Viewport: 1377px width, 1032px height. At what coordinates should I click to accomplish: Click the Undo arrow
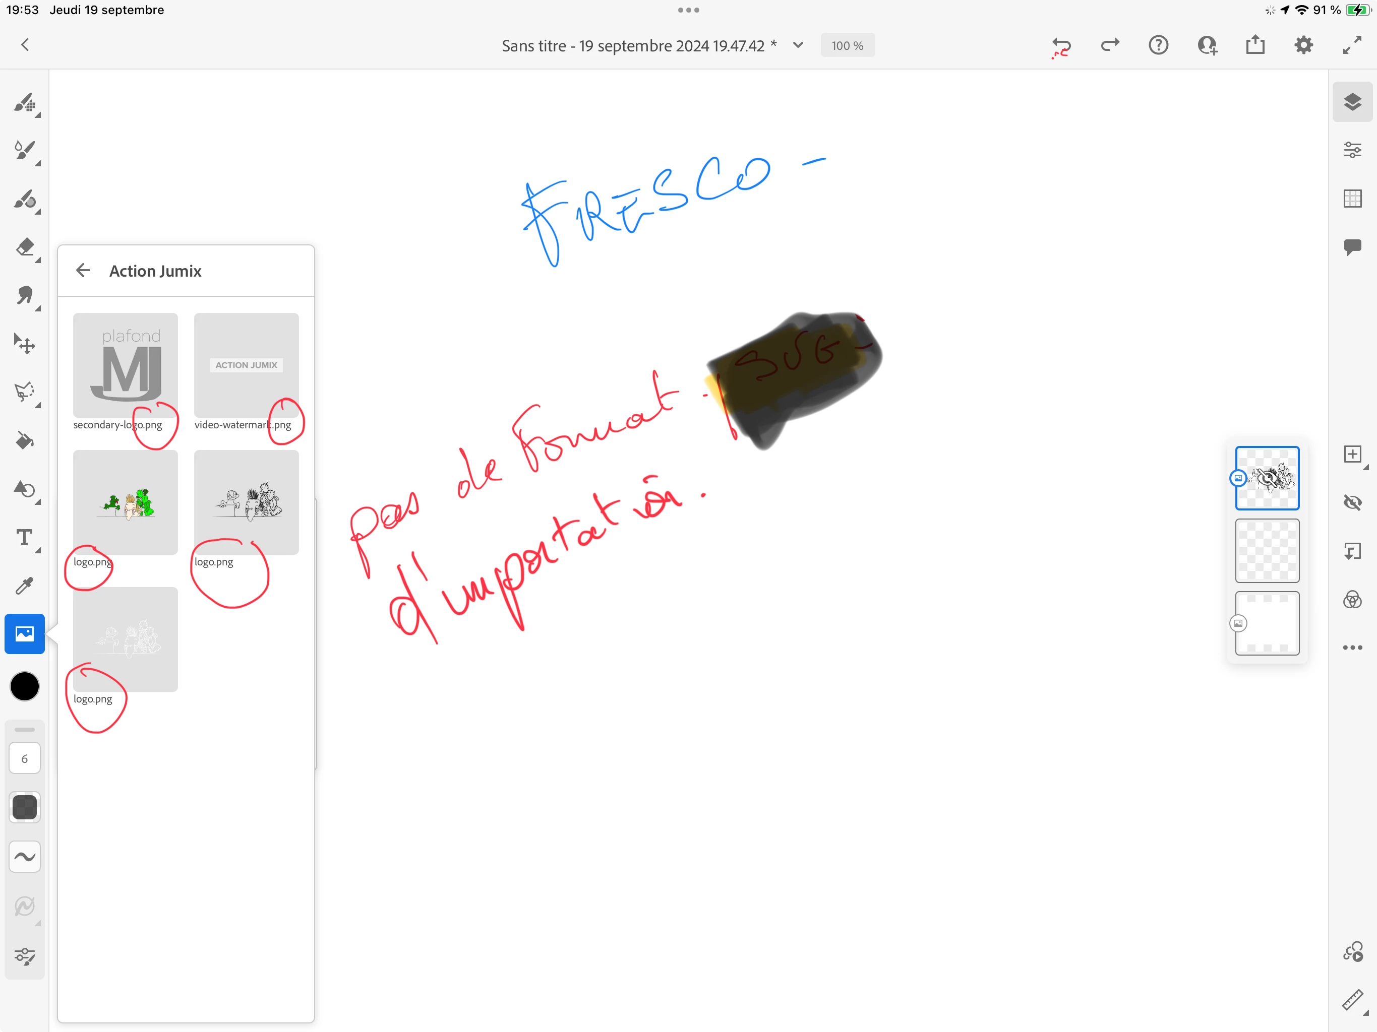pyautogui.click(x=1061, y=45)
